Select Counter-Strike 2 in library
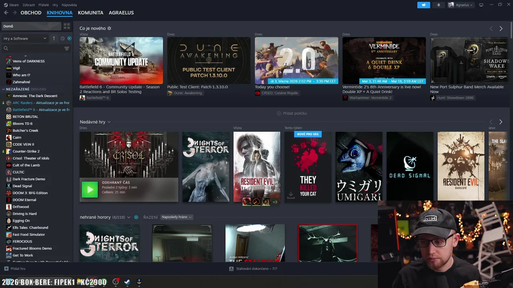Screen dimensions: 513x288 coord(26,151)
